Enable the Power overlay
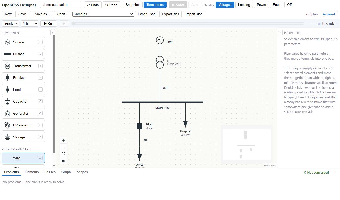The image size is (340, 200). click(x=261, y=5)
